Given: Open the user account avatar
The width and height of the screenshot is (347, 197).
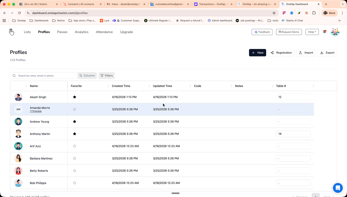Looking at the screenshot, I should point(335,32).
